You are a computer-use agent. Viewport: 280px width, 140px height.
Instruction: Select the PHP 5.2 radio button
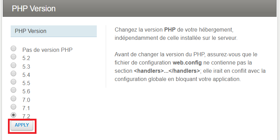pyautogui.click(x=13, y=57)
